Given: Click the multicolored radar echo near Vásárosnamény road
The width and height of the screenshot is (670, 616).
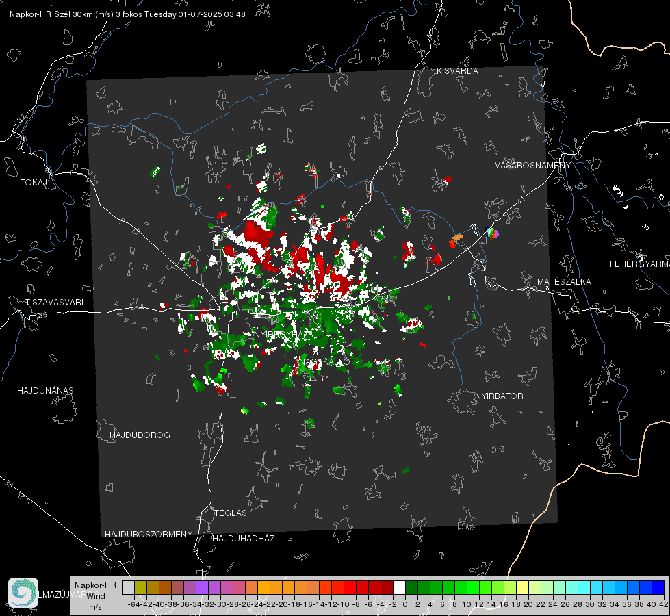Looking at the screenshot, I should (x=493, y=233).
